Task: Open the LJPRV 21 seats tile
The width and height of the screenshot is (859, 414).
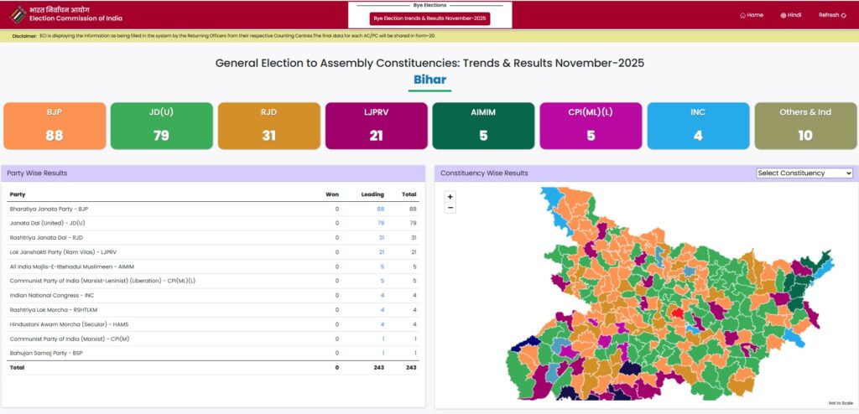Action: pyautogui.click(x=376, y=126)
